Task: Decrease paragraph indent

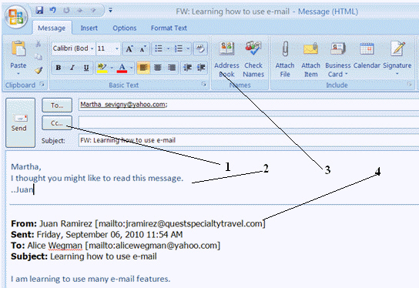Action: point(188,68)
